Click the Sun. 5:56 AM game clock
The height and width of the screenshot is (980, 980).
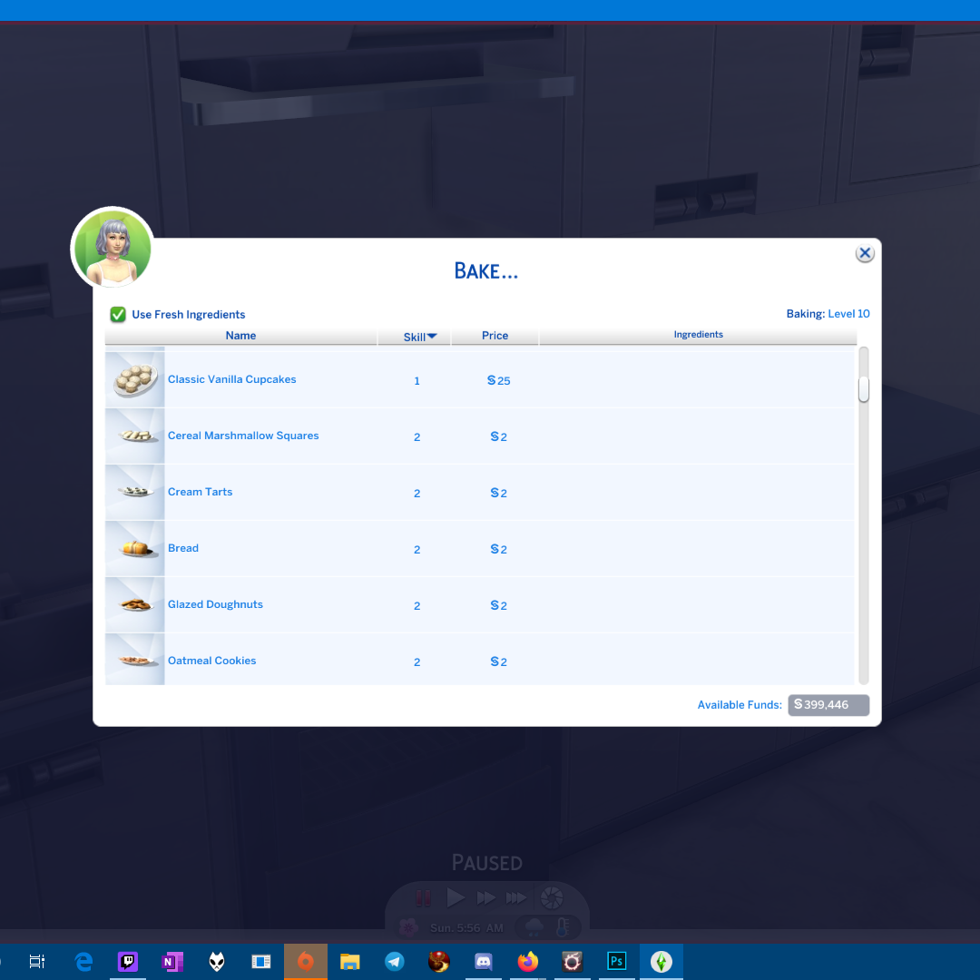coord(466,928)
